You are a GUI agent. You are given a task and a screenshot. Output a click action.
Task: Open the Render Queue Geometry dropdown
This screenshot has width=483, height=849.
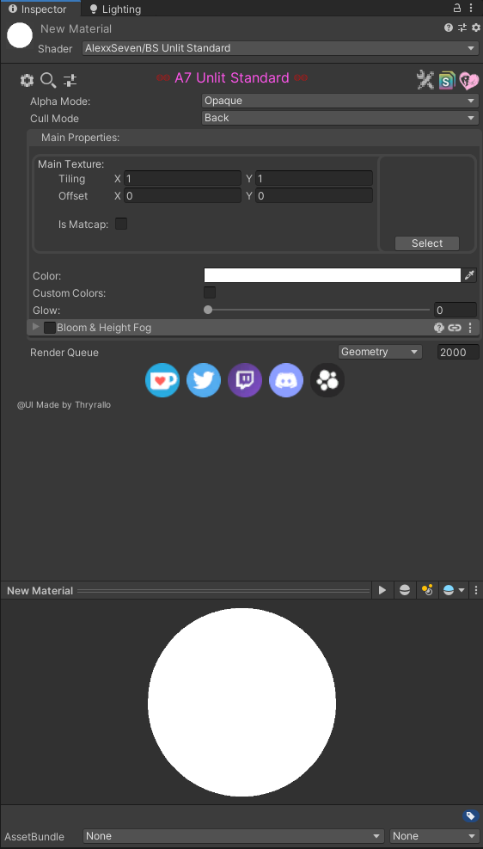point(380,352)
